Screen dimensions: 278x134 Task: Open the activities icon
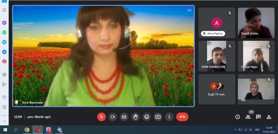269,117
